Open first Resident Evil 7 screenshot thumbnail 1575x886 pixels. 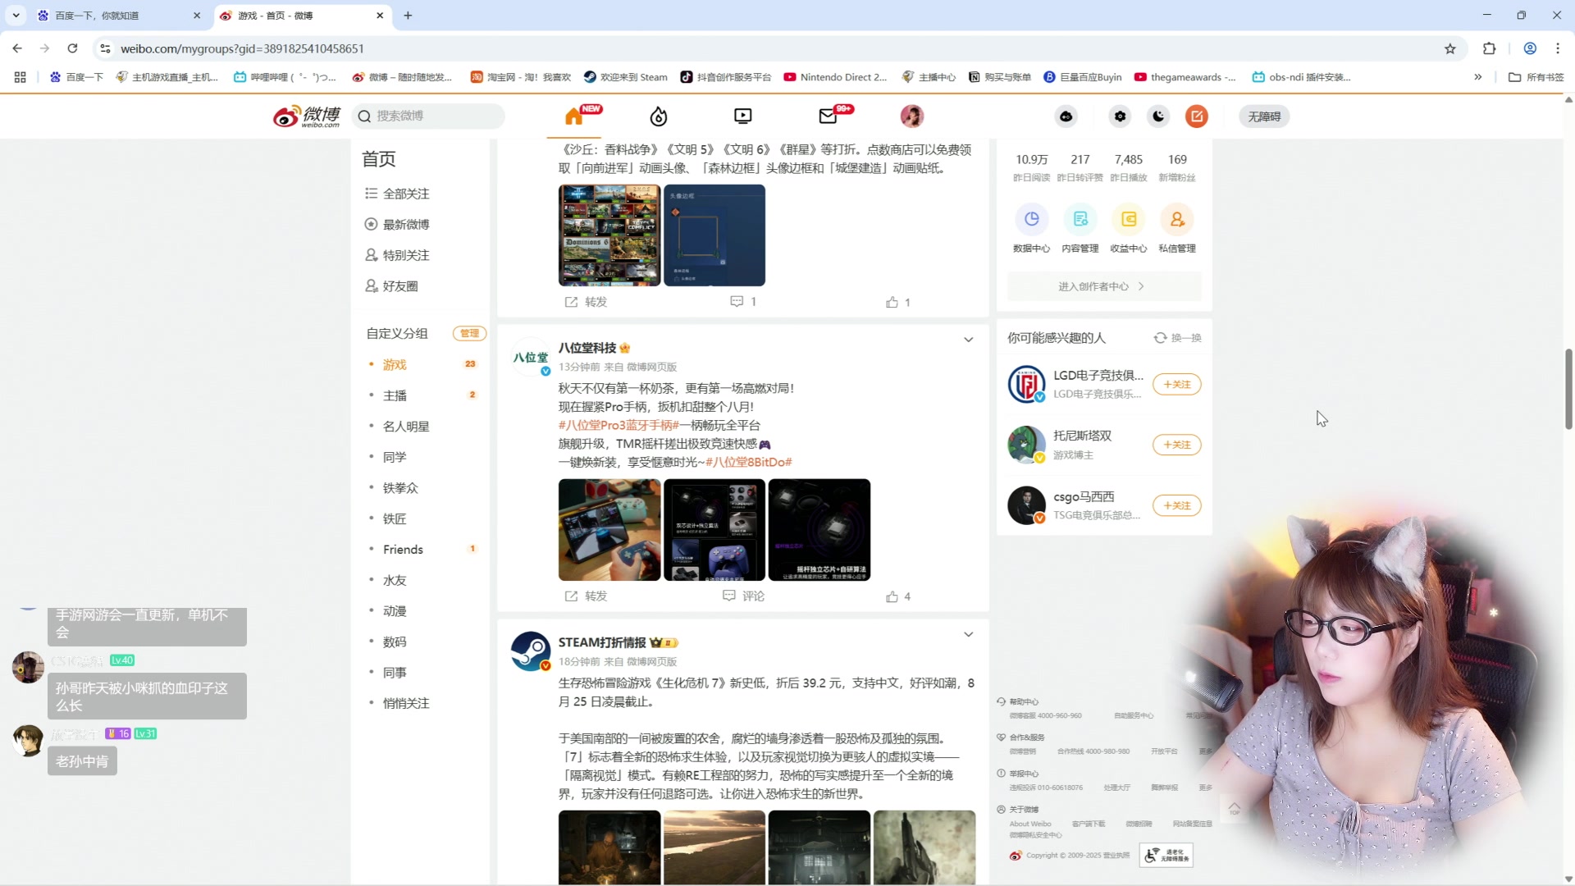click(x=609, y=847)
